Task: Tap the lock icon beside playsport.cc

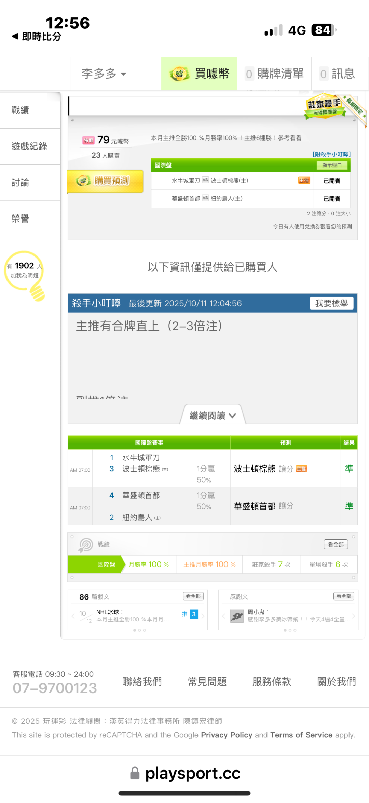Action: coord(135,773)
